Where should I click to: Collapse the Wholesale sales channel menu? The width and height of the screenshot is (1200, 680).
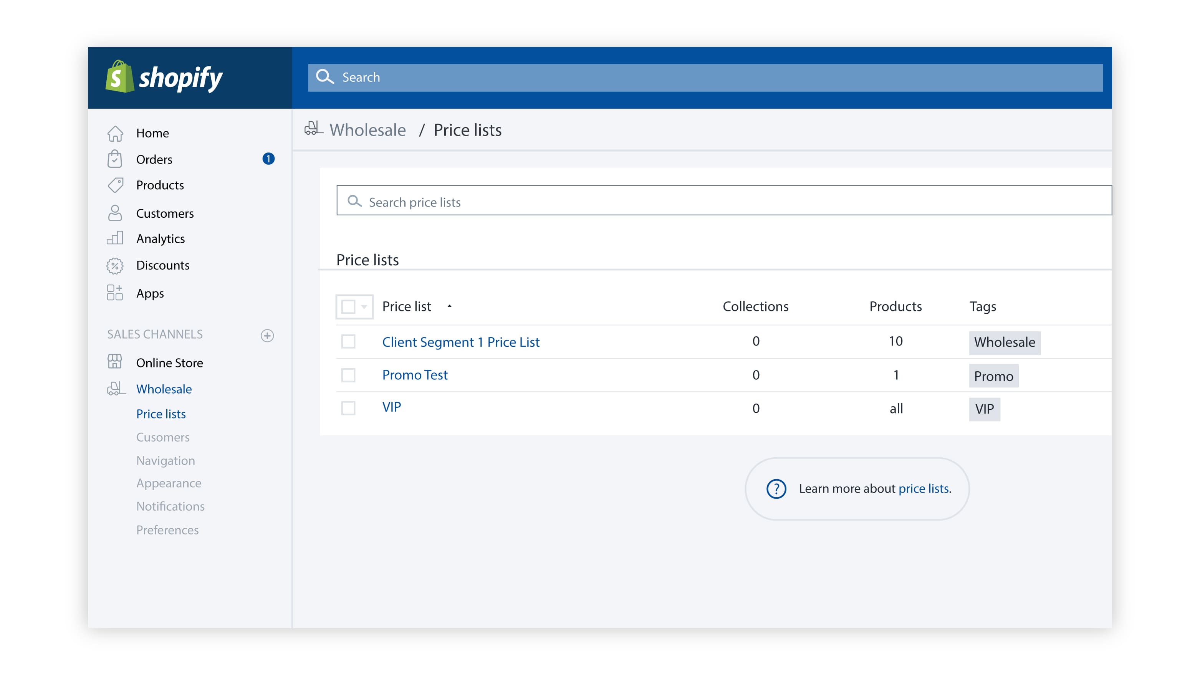point(164,389)
